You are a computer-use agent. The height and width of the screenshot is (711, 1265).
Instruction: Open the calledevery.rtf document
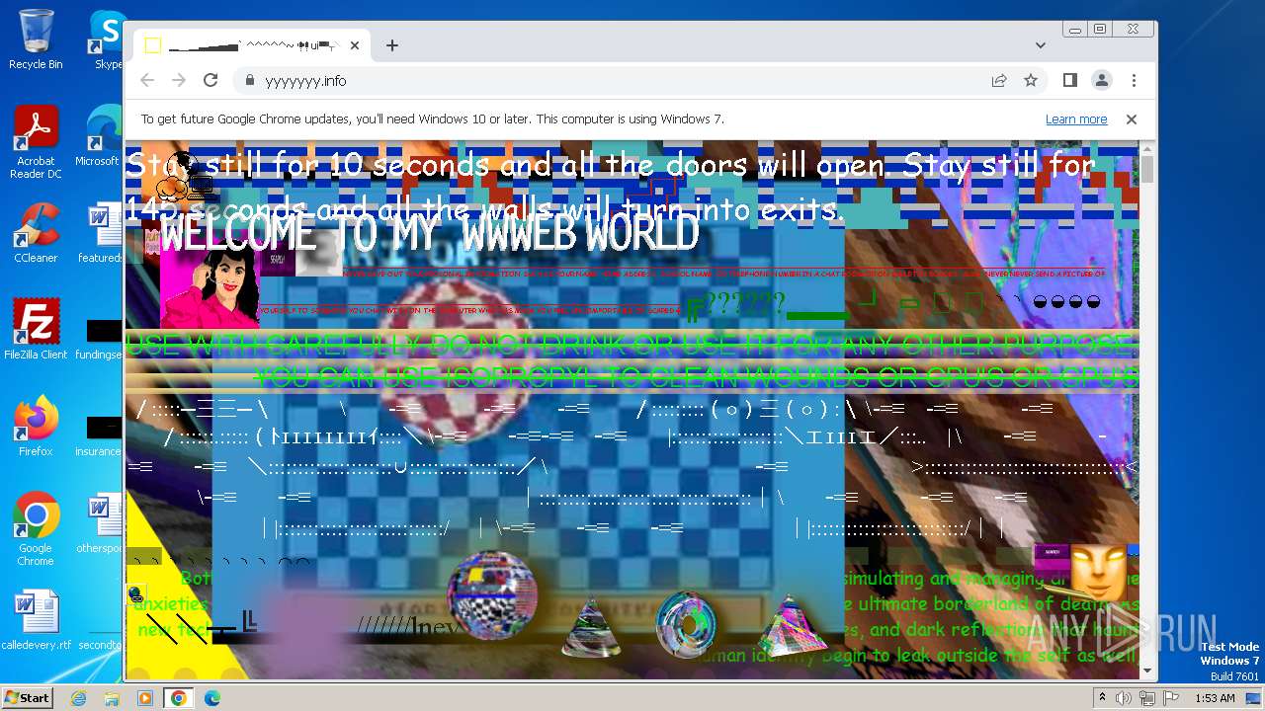(x=36, y=620)
